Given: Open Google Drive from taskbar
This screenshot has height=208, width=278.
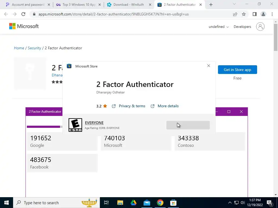Looking at the screenshot, I should 134,203.
